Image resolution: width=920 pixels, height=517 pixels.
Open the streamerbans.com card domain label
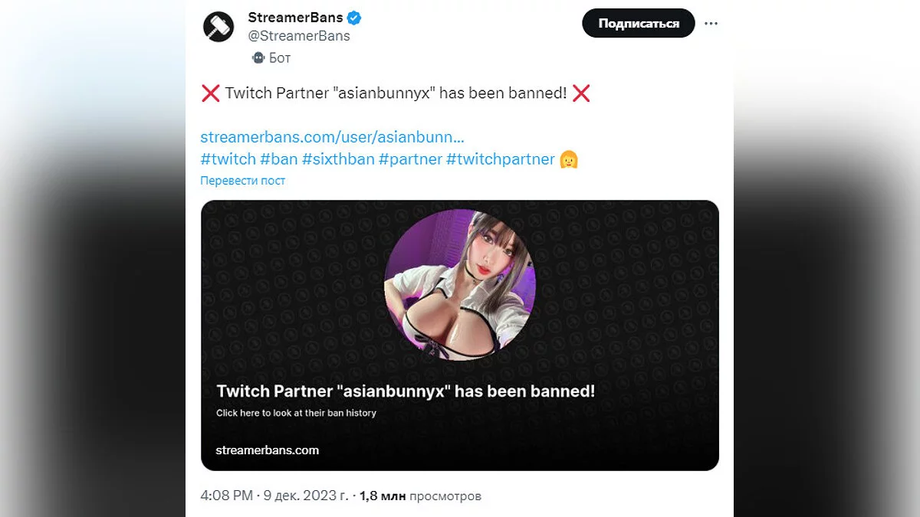pos(268,450)
